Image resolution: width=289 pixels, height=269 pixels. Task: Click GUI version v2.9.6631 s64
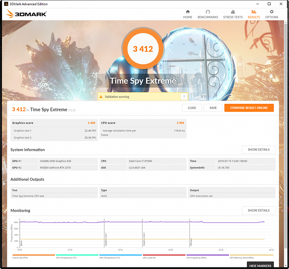click(x=157, y=168)
